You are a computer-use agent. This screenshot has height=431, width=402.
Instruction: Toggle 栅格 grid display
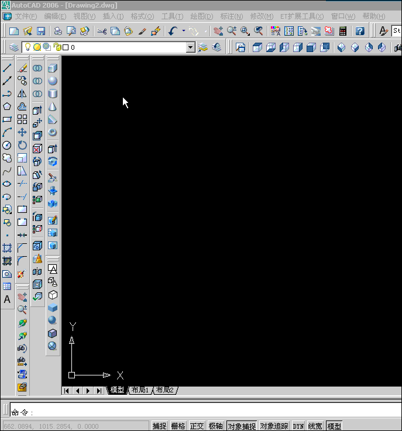(178, 426)
